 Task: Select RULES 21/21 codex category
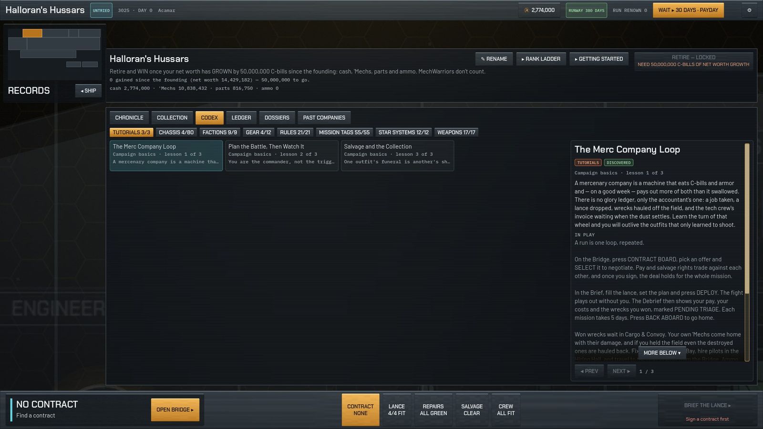click(x=295, y=133)
